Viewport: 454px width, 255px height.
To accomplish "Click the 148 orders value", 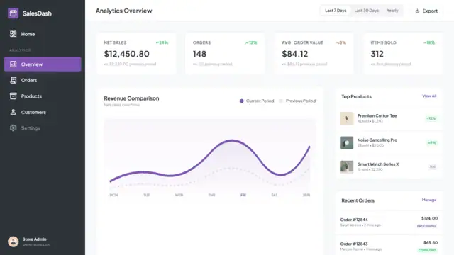I will (199, 54).
